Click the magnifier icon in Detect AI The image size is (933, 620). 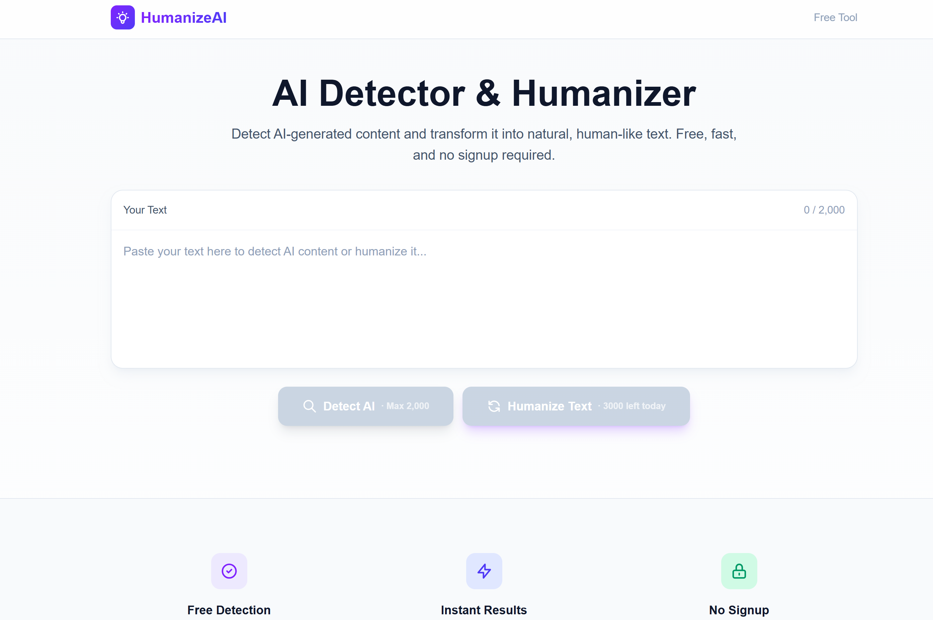[x=310, y=406]
